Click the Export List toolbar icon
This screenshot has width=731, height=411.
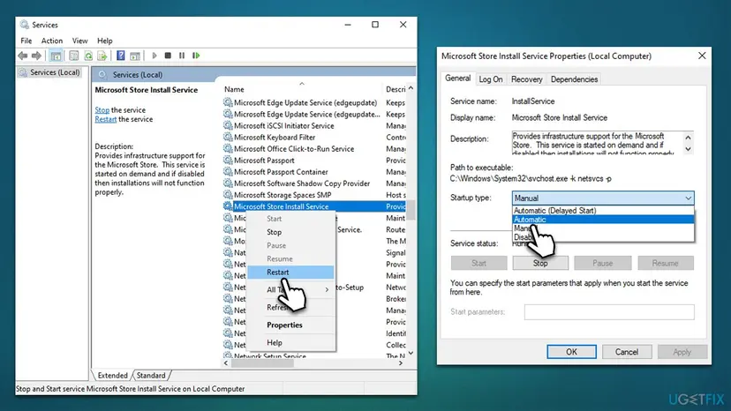[102, 56]
